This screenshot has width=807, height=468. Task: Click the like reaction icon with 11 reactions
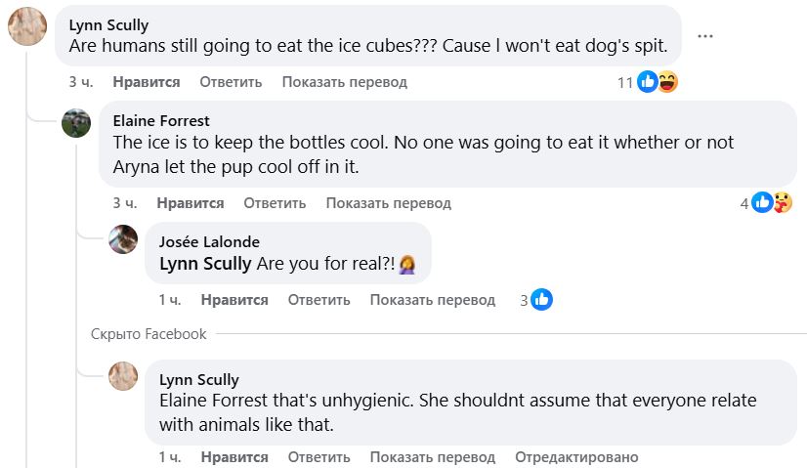pyautogui.click(x=648, y=82)
